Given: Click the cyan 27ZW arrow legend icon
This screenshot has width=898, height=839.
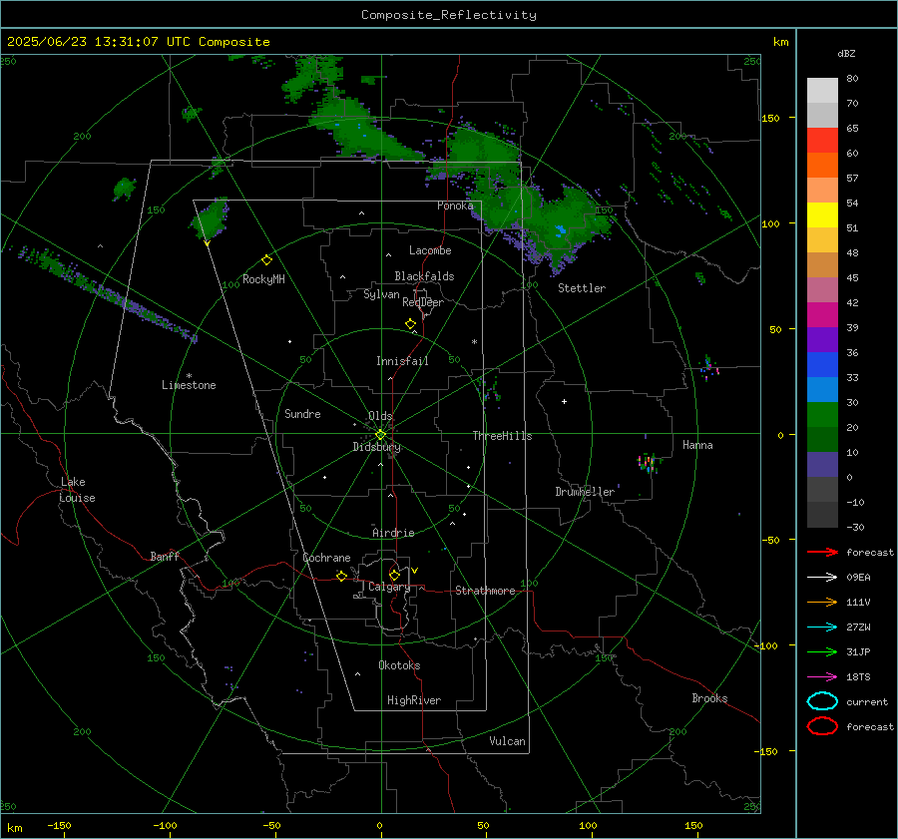Looking at the screenshot, I should point(822,628).
